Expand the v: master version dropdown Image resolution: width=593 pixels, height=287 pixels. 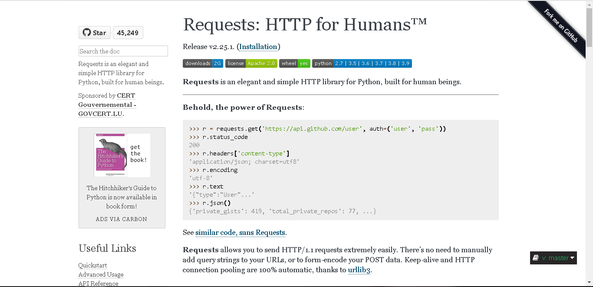coord(553,258)
